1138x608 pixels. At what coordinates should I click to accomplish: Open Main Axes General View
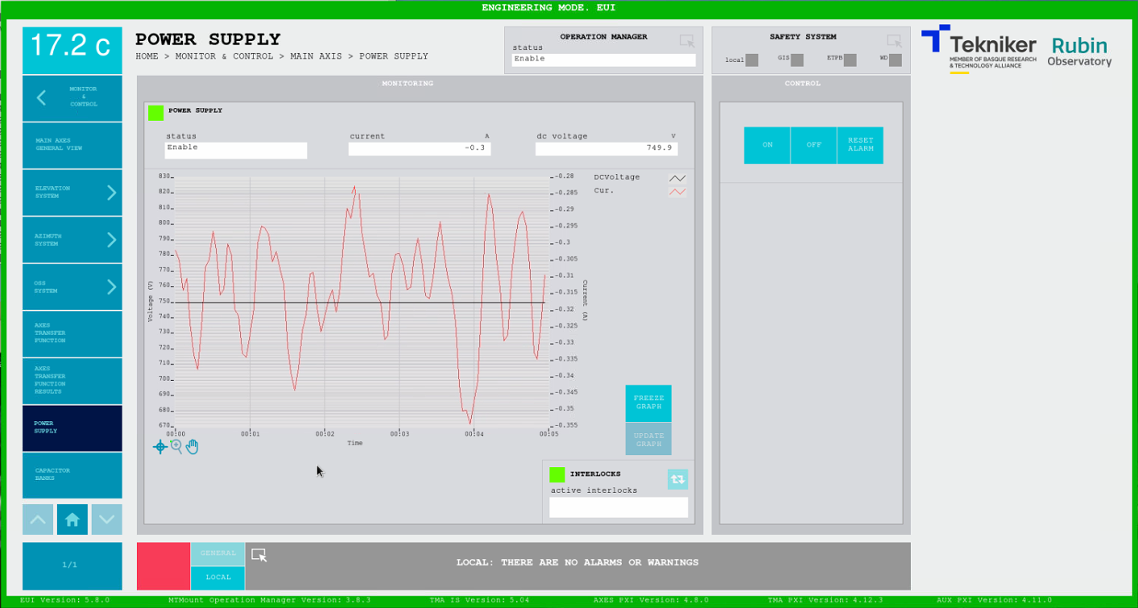coord(72,145)
